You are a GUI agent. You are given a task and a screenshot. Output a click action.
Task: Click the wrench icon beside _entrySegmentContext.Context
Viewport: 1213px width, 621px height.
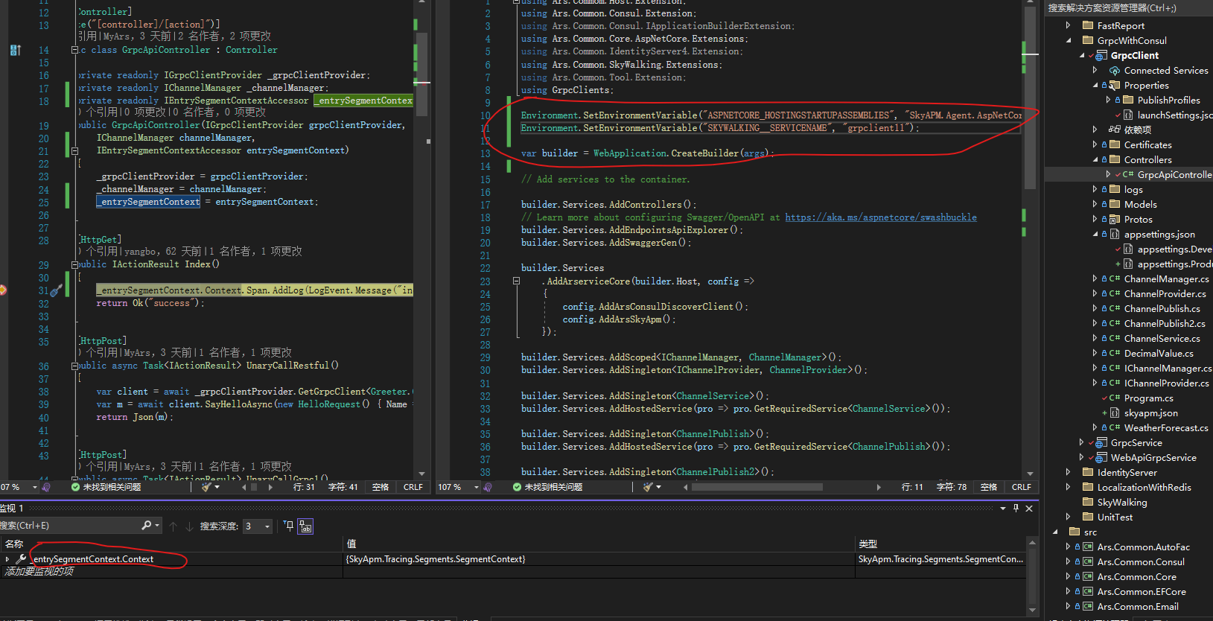(x=22, y=559)
